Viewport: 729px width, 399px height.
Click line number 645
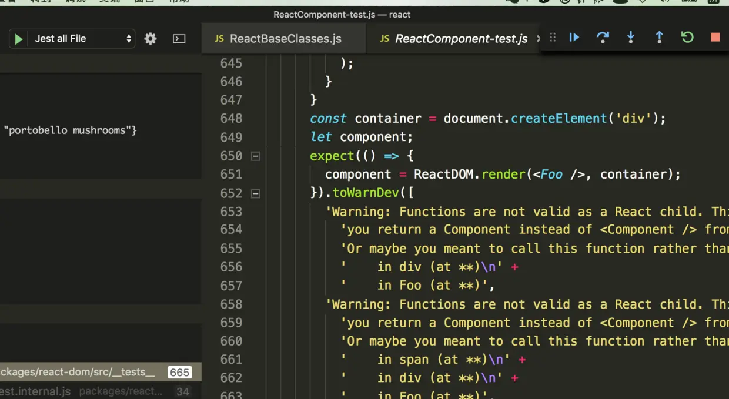pos(231,63)
